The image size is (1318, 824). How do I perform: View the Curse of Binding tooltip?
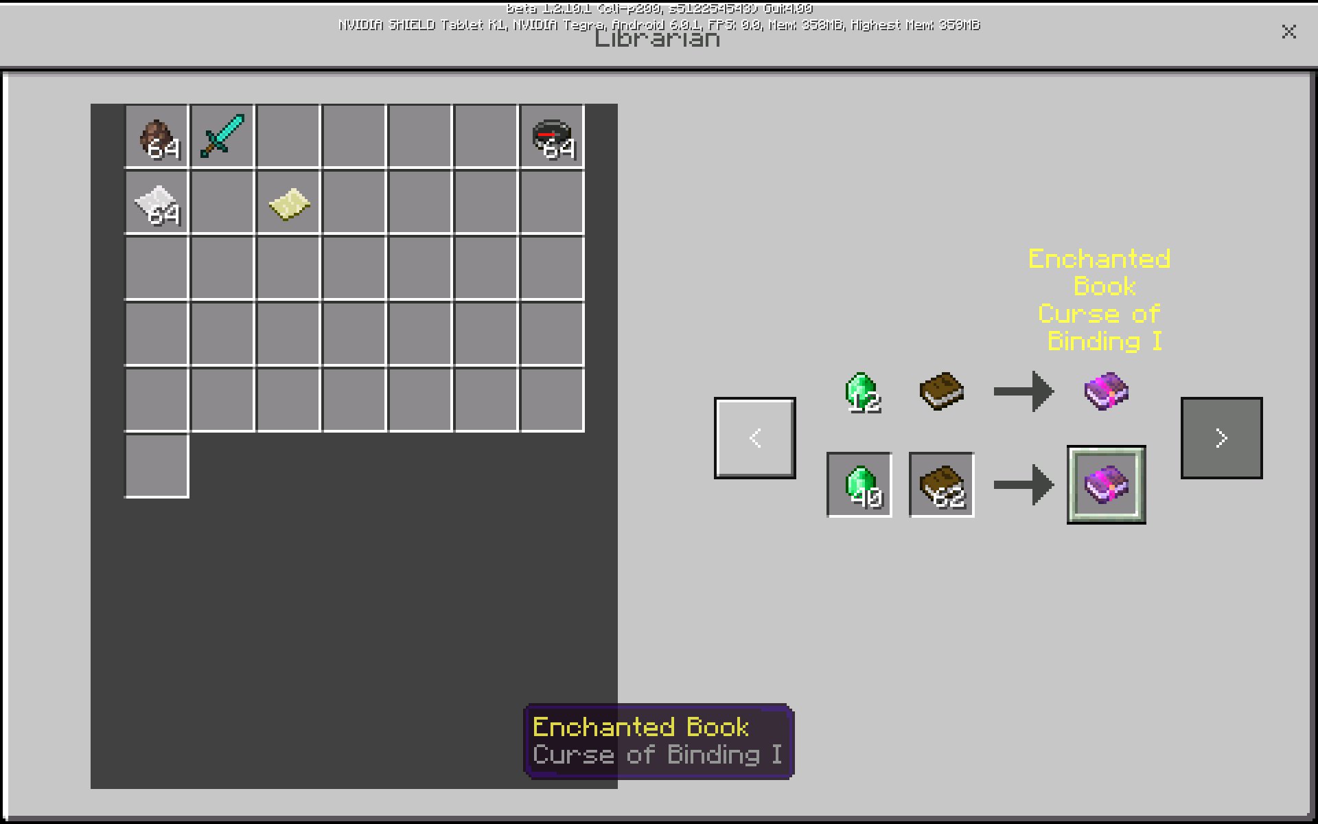click(658, 740)
